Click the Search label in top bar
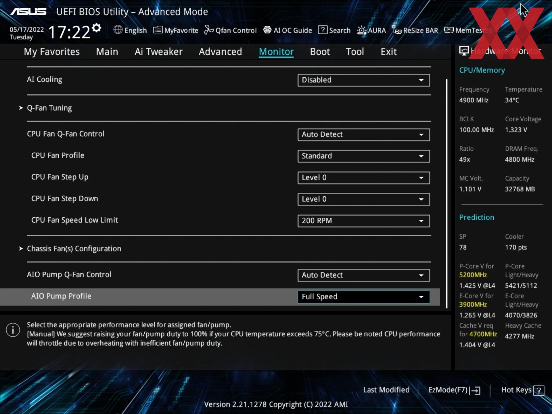 340,30
